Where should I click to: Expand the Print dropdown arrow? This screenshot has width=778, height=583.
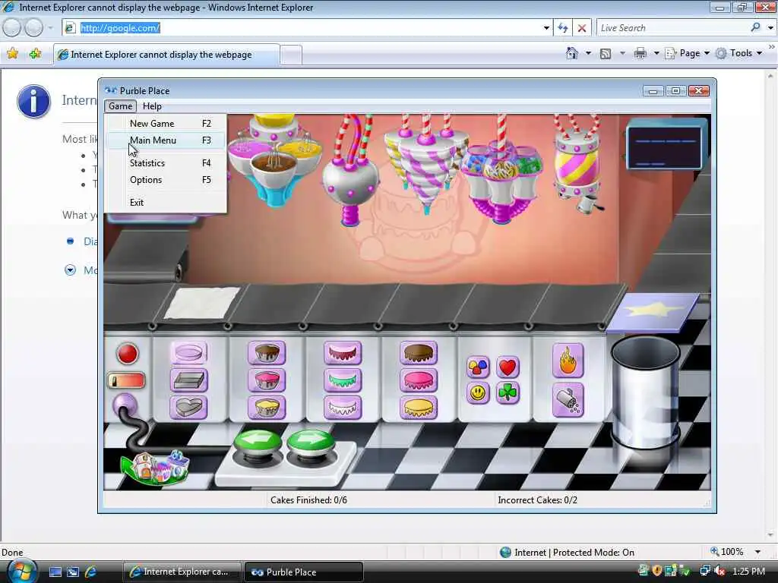pyautogui.click(x=656, y=53)
